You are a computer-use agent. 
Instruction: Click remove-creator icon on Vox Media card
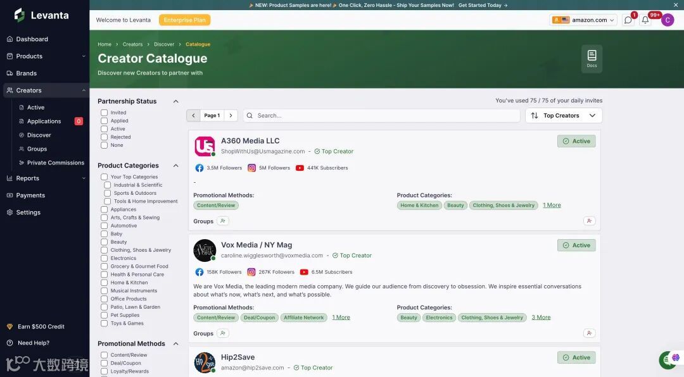[590, 333]
